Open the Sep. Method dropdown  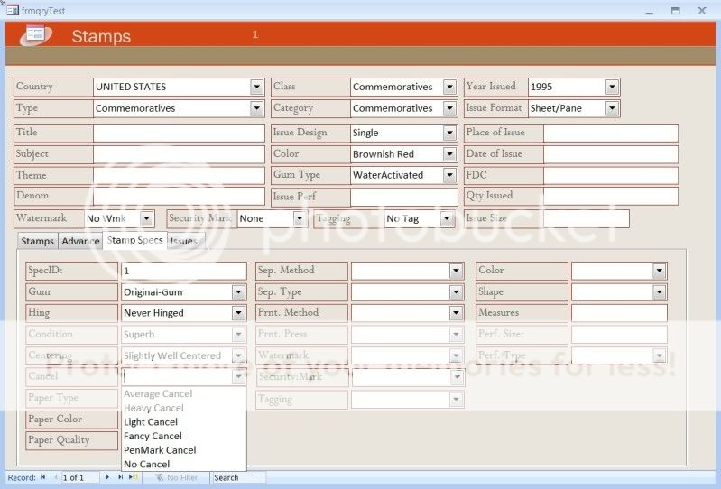456,271
